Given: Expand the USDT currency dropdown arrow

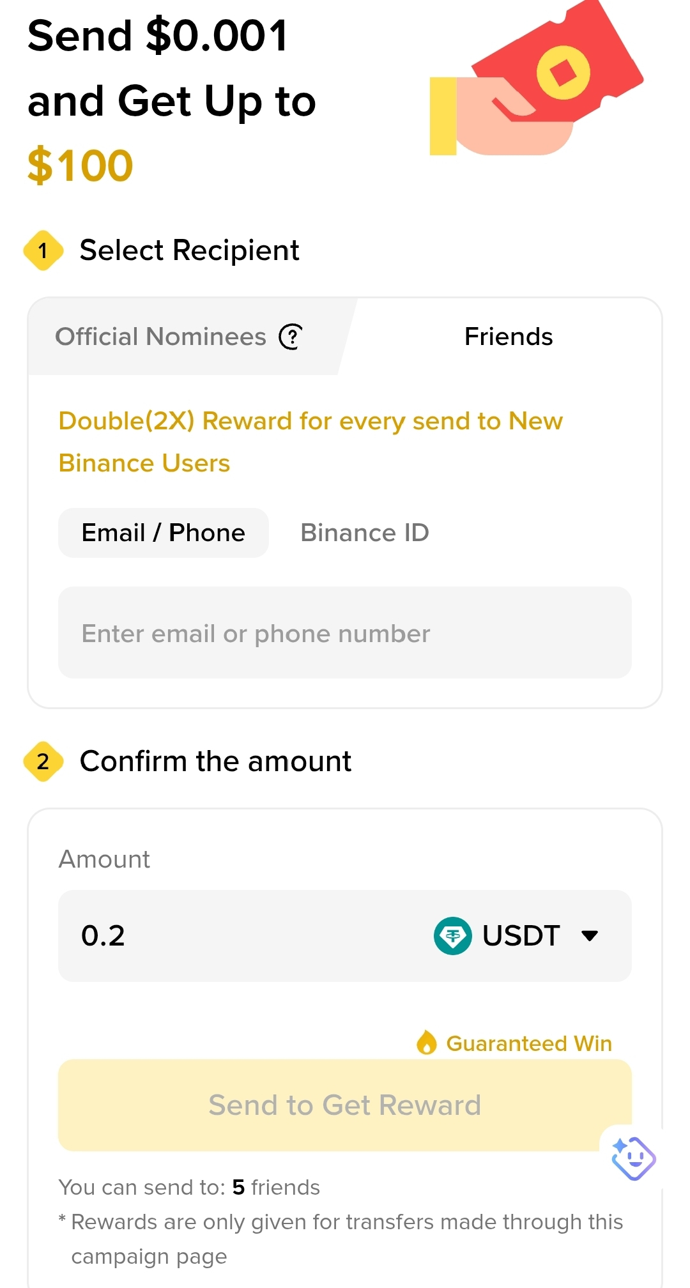Looking at the screenshot, I should pos(590,936).
